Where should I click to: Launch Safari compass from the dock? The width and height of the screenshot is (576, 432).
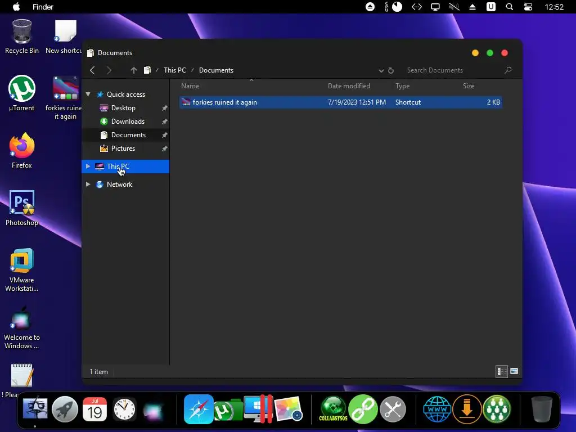click(x=199, y=409)
